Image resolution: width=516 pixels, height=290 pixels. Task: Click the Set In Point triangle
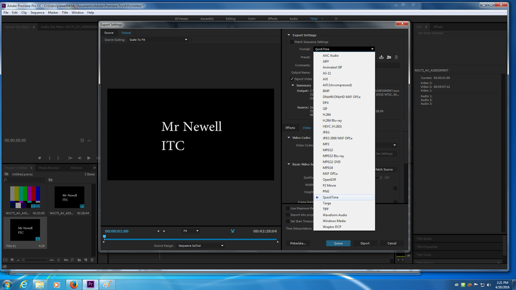(158, 231)
